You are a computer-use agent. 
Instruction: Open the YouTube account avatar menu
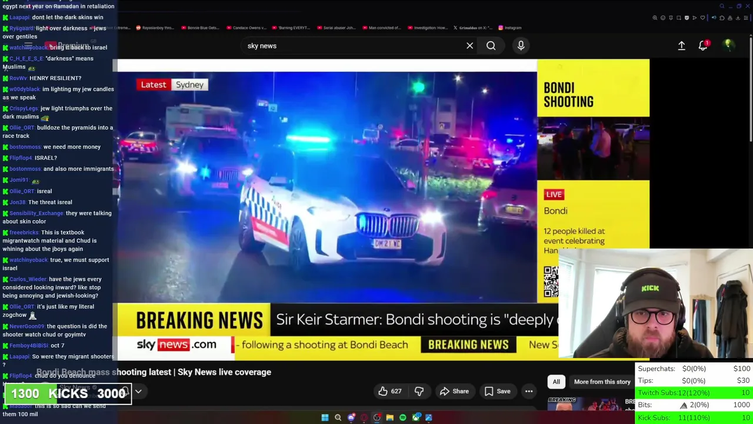(x=728, y=45)
